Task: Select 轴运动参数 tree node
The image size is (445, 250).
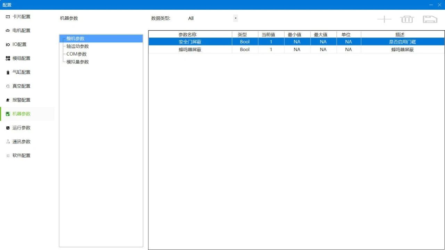Action: tap(78, 46)
